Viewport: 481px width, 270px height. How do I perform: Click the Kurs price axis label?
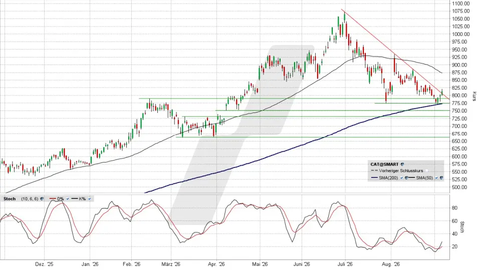[474, 96]
